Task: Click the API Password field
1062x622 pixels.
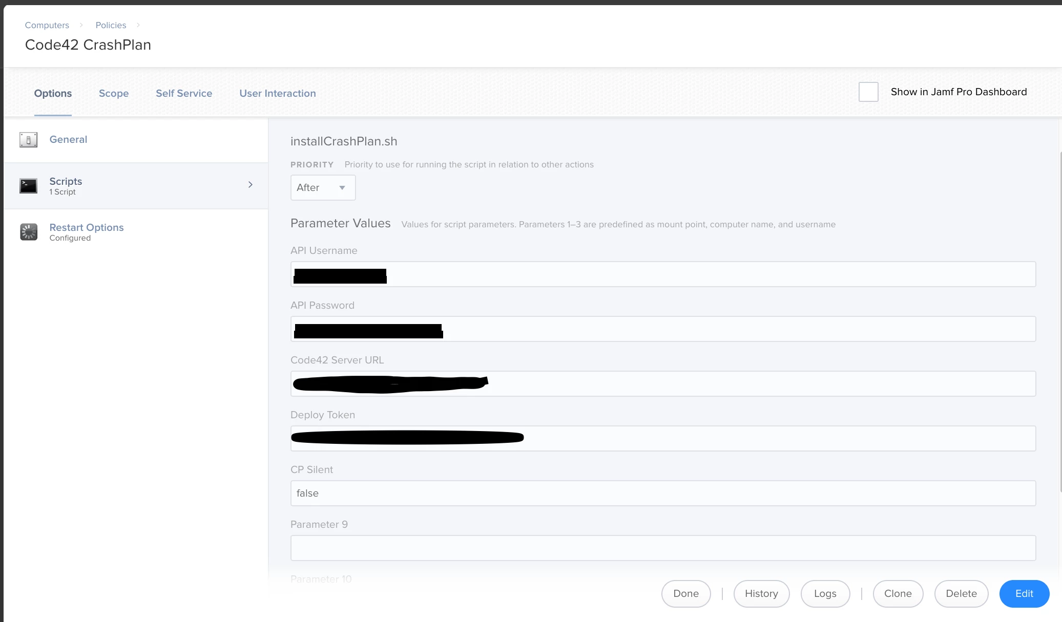Action: [663, 329]
